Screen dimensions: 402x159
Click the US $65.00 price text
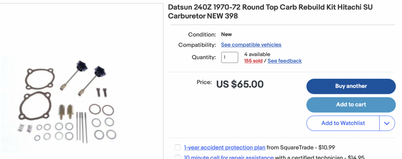pyautogui.click(x=240, y=84)
